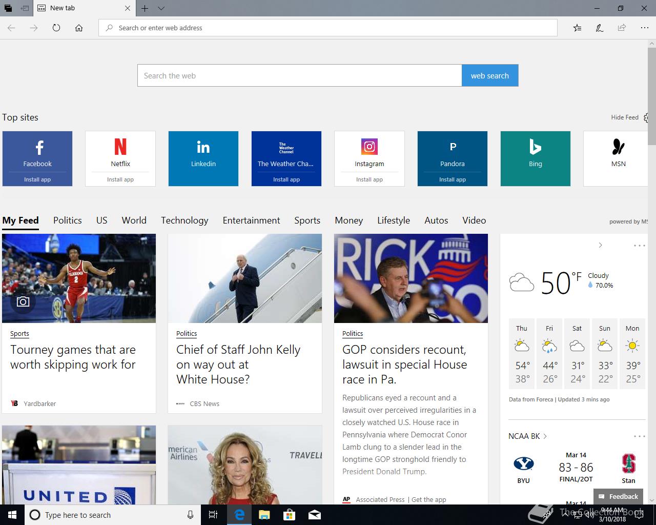Switch to the US tab

(102, 220)
